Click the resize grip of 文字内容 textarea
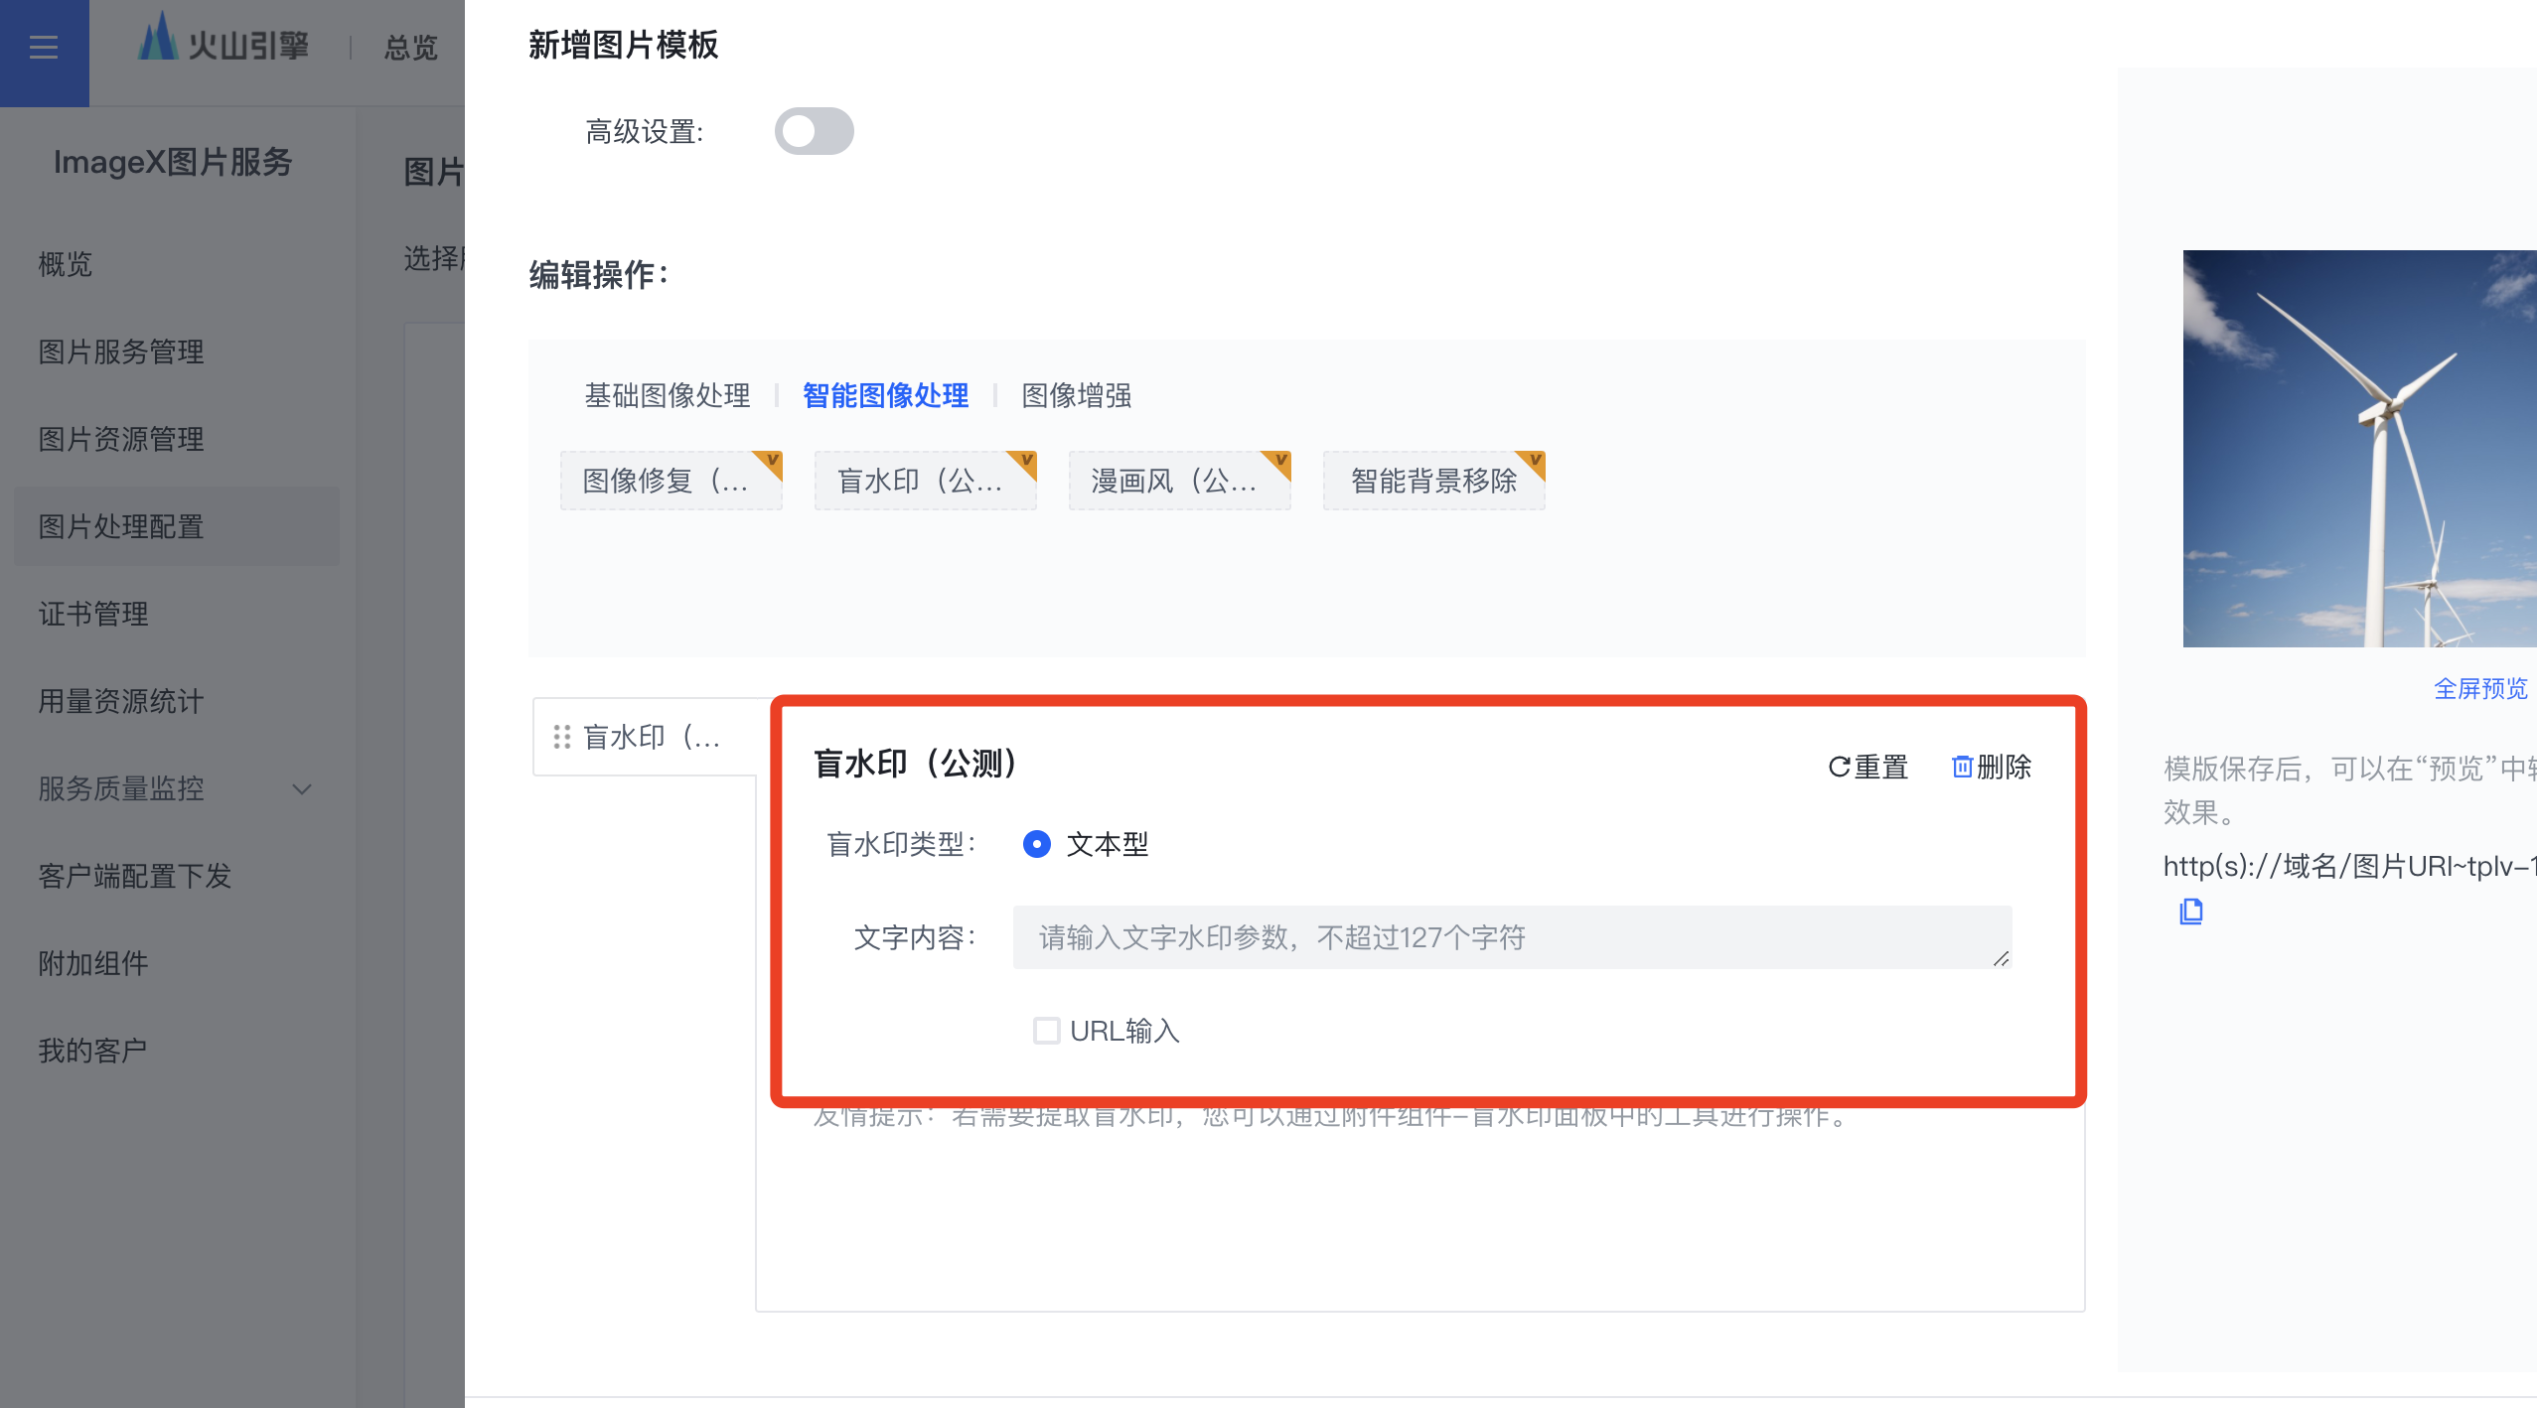2537x1408 pixels. point(2001,958)
